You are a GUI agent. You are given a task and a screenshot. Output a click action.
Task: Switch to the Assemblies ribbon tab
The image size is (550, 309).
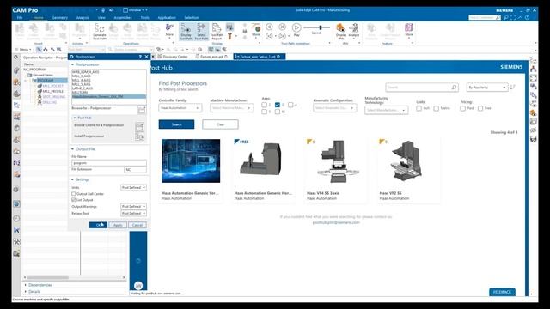coord(123,17)
